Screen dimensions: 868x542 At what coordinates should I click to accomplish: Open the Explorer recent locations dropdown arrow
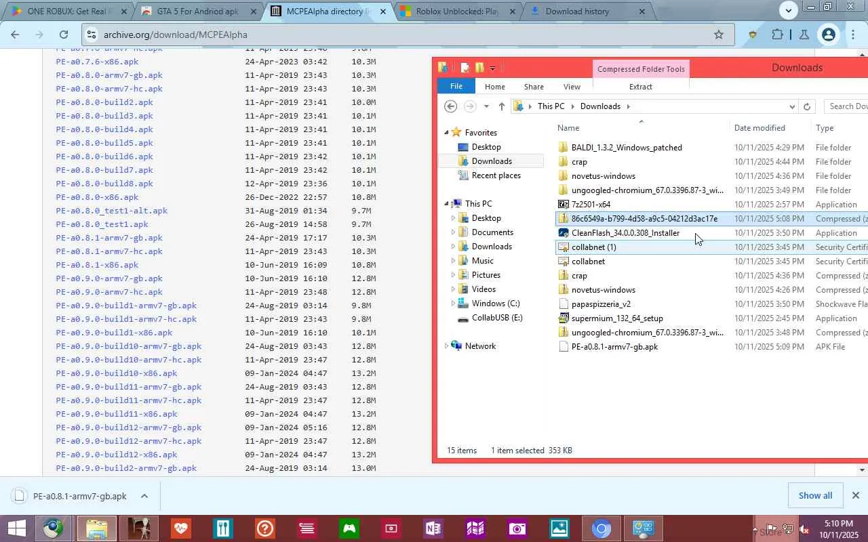pyautogui.click(x=486, y=106)
